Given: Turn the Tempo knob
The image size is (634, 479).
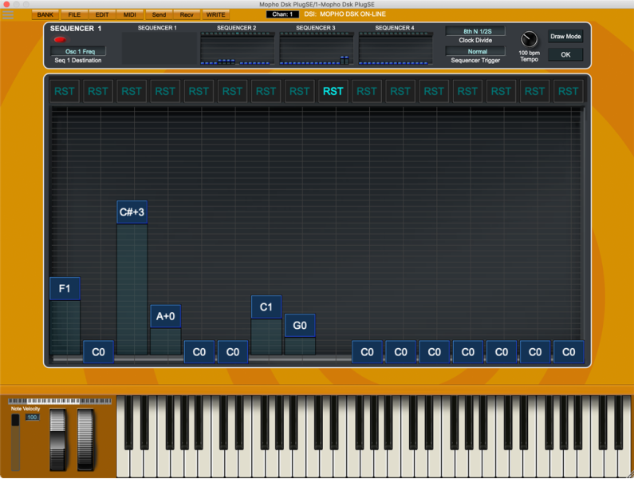Looking at the screenshot, I should (529, 40).
